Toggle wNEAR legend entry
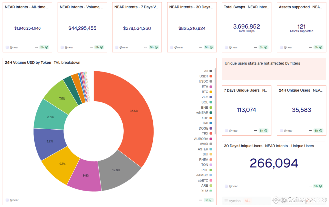The height and width of the screenshot is (207, 329). coord(204,113)
